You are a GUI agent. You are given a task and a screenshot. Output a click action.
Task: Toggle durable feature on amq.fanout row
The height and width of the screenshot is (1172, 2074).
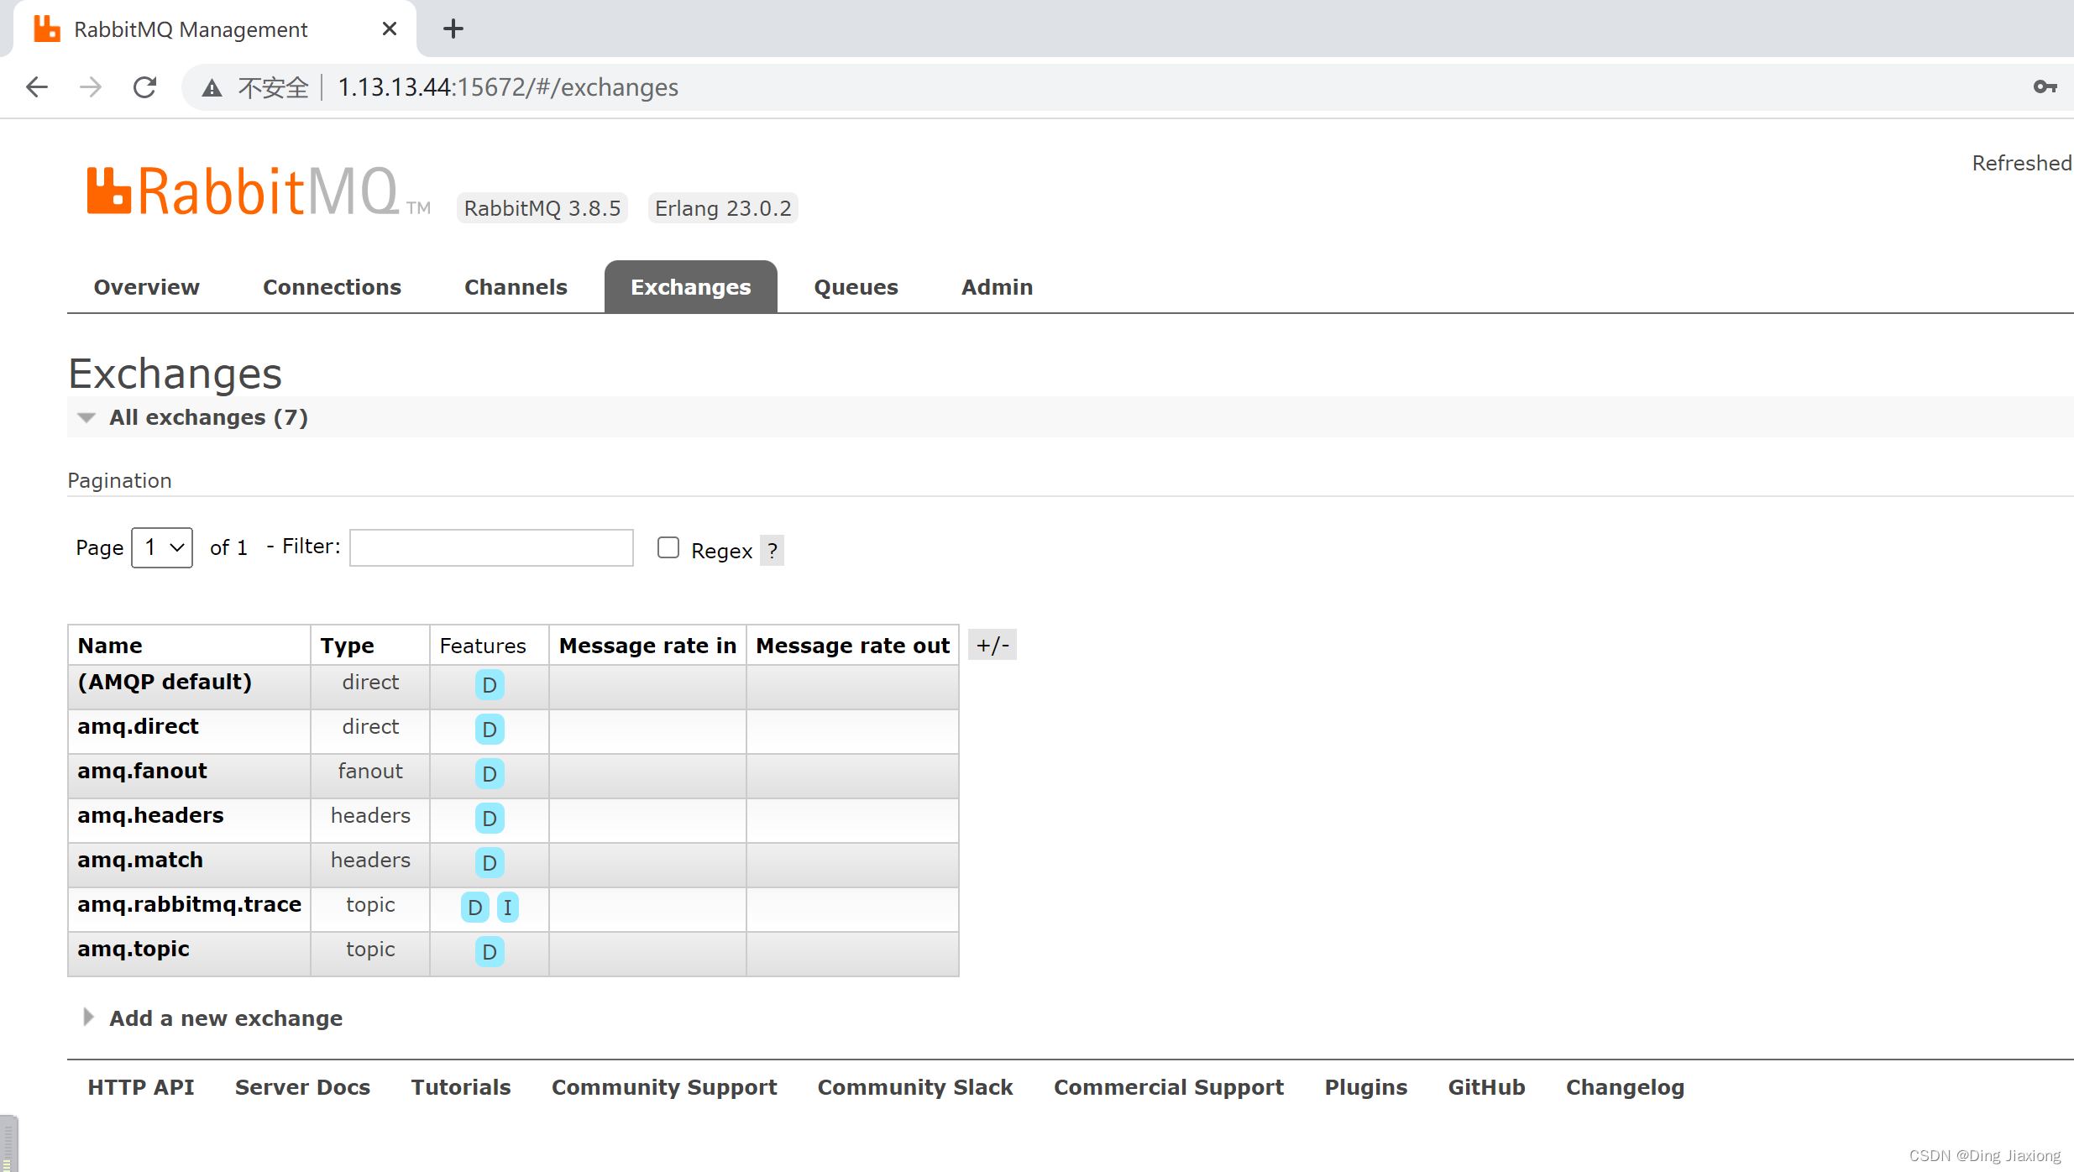tap(489, 774)
